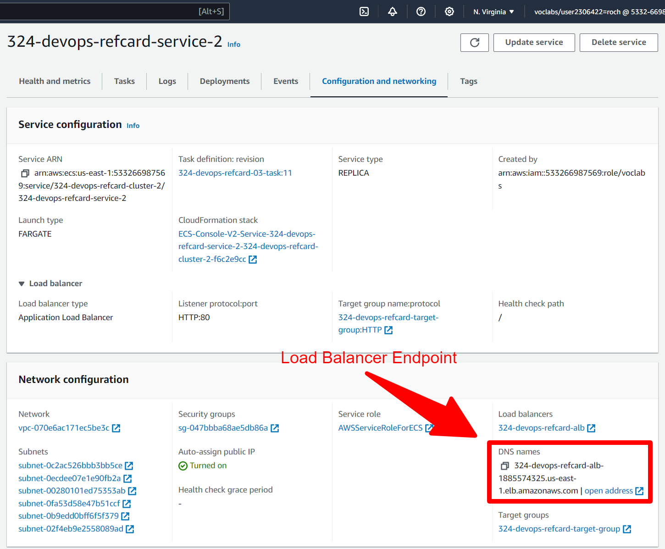Open subnet-02f4eb9e2558089ad link
665x549 pixels.
tap(71, 529)
